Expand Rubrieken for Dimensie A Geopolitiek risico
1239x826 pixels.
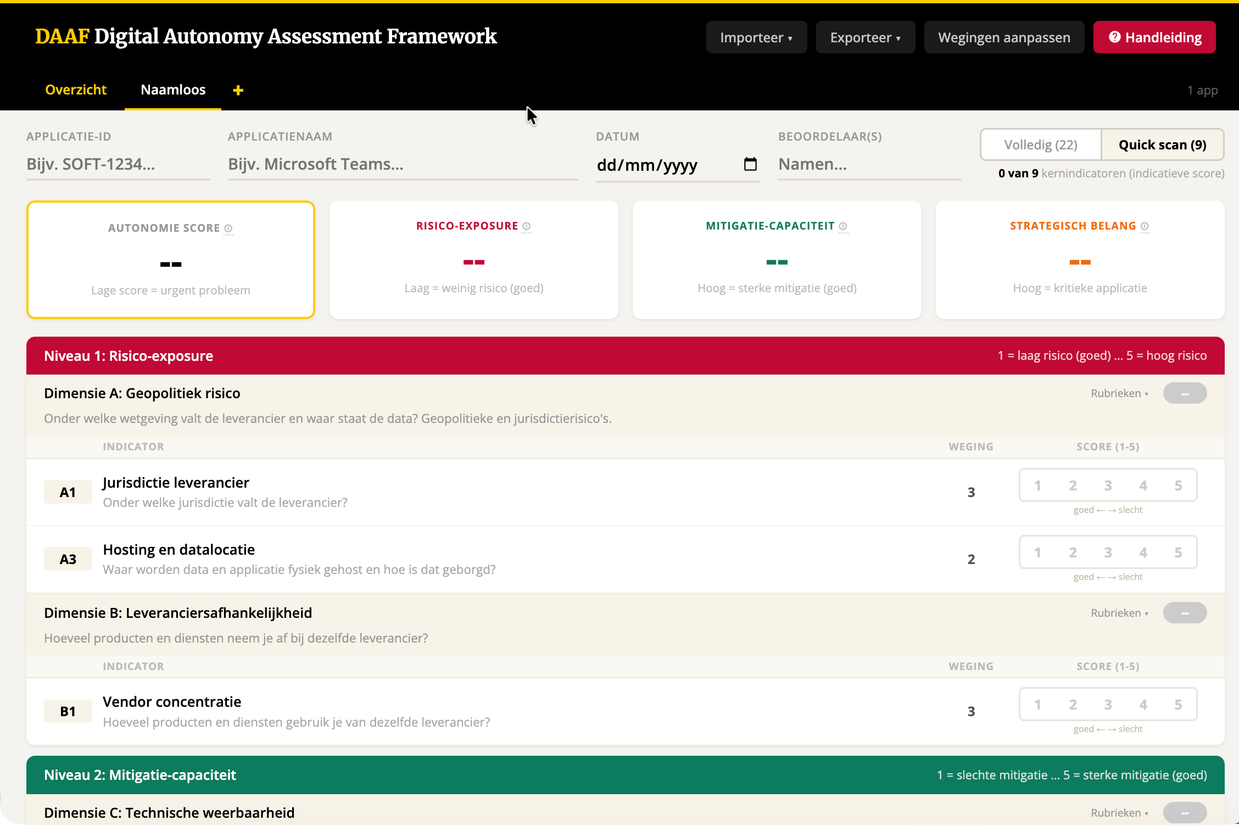tap(1119, 393)
